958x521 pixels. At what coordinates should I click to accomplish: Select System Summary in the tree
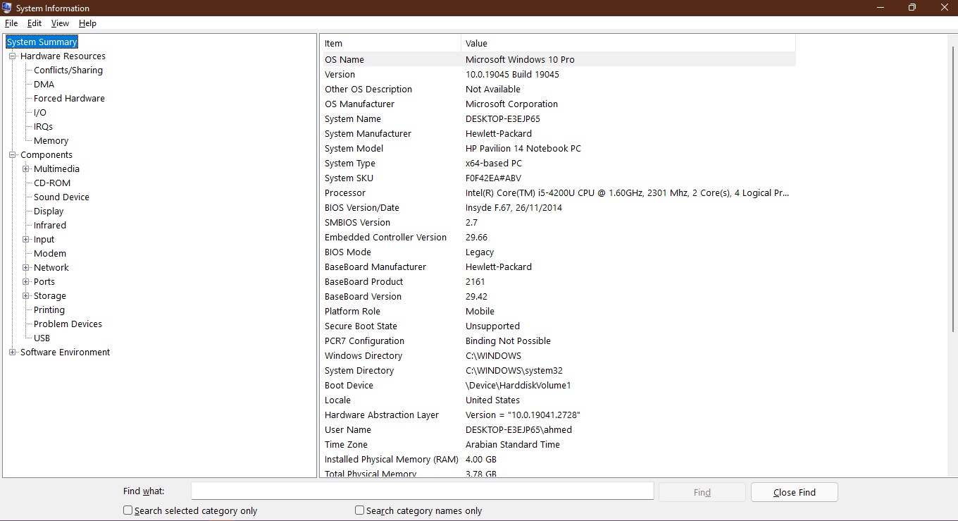point(42,42)
